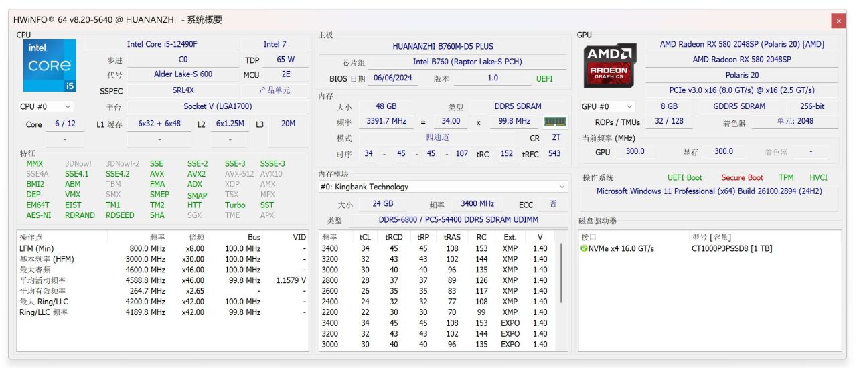Click the L3 cache value '20M'
This screenshot has width=857, height=368.
click(x=289, y=124)
